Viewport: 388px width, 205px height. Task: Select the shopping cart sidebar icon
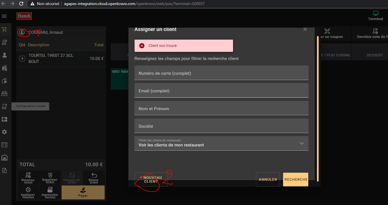click(x=4, y=30)
